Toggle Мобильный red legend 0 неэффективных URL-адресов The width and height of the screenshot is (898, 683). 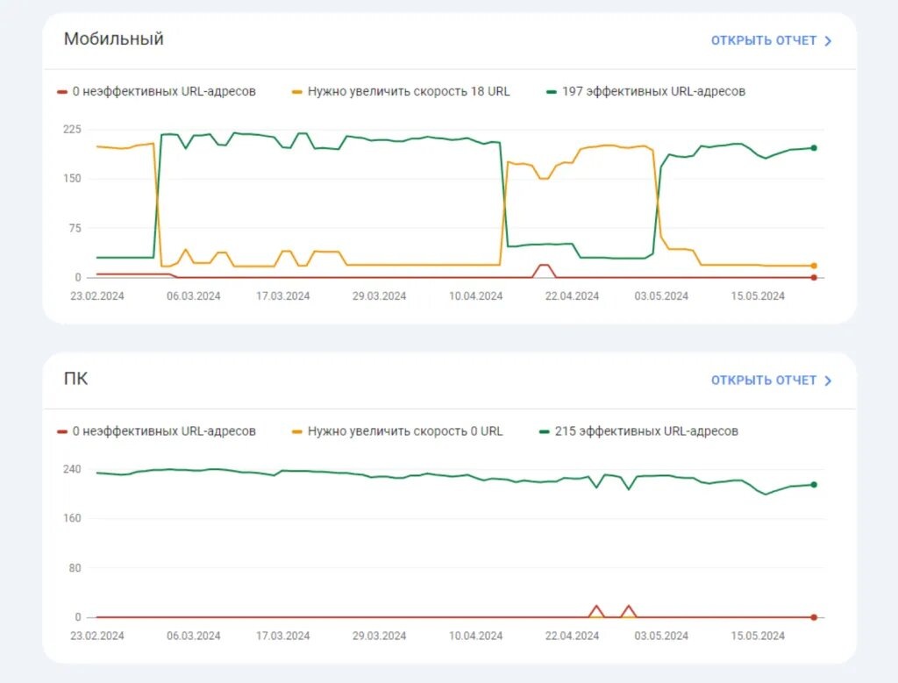tap(156, 91)
